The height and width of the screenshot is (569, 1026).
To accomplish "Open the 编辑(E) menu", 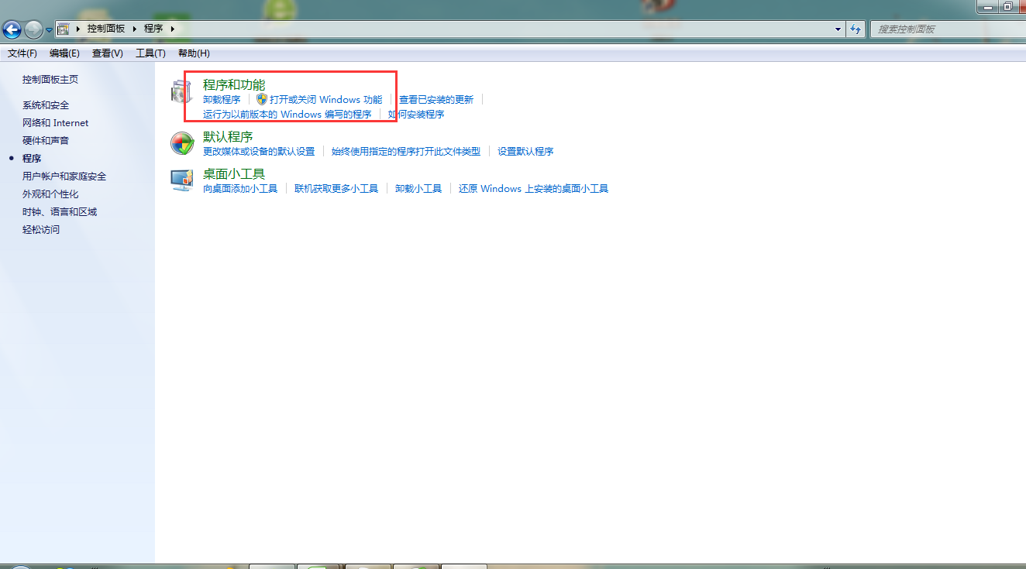I will click(x=64, y=53).
